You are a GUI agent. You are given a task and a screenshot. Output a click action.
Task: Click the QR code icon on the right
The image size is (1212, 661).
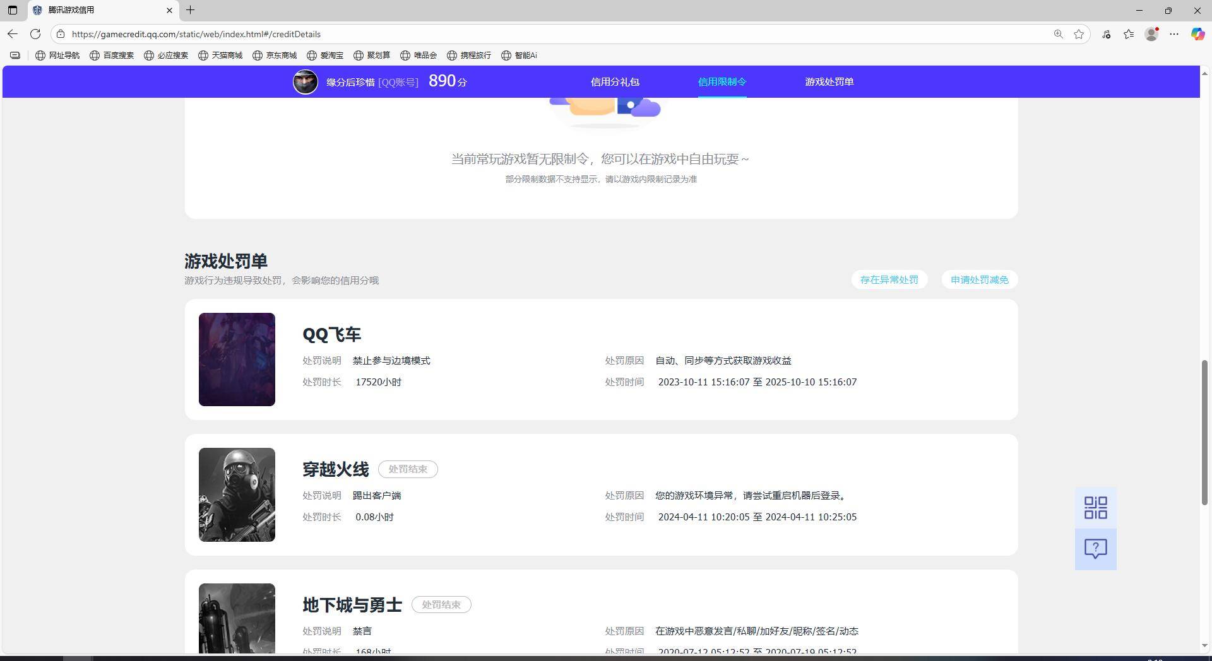click(x=1095, y=507)
